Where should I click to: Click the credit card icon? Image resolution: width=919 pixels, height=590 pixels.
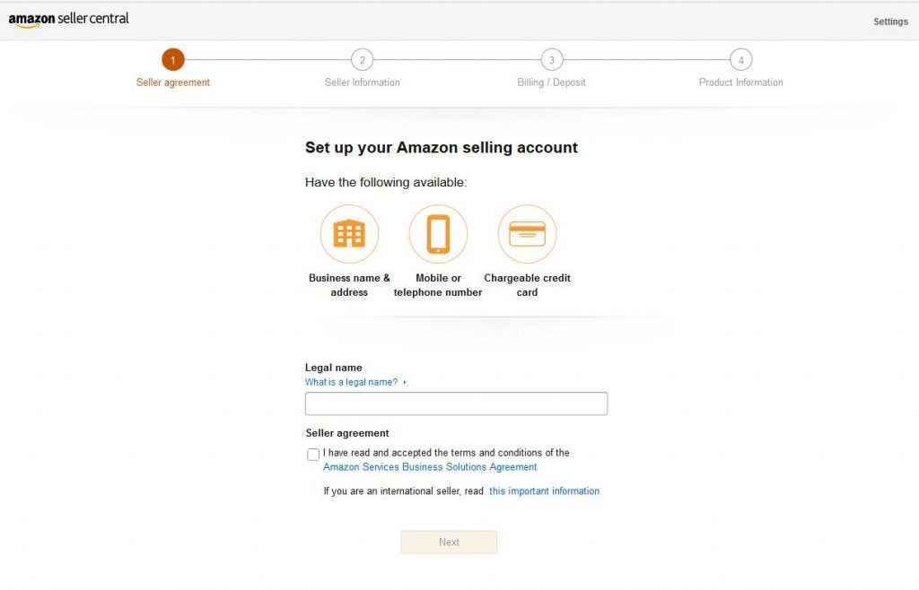[527, 234]
